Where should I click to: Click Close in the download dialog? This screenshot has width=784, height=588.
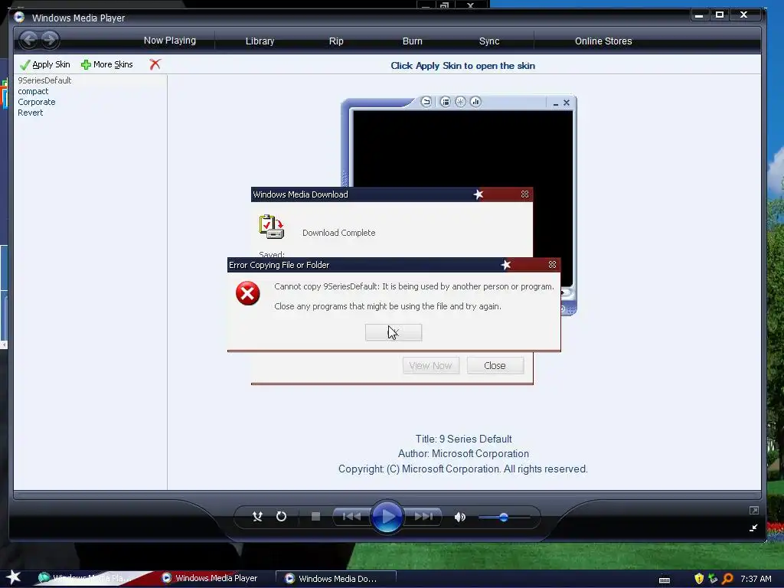point(495,365)
